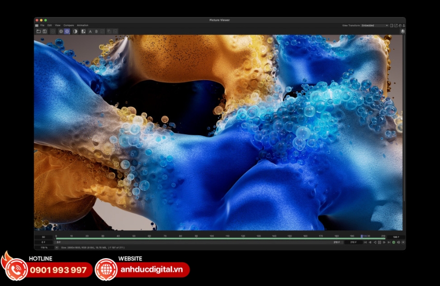Open the hamburger menu icon
This screenshot has width=440, height=286.
pos(37,25)
